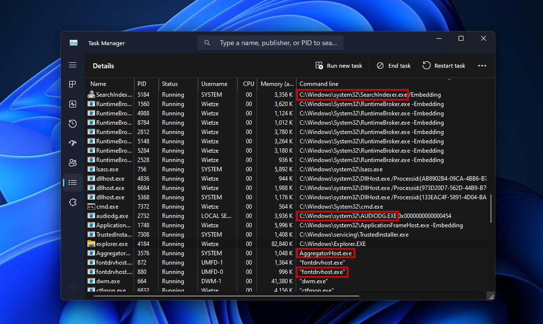Click the TrustedInstaller process icon
This screenshot has height=324, width=543.
coord(91,234)
